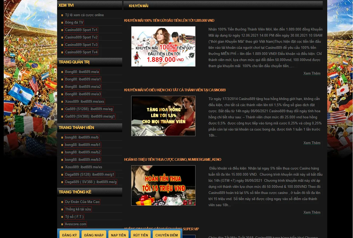Open Casino889 Sport Tv1 link

point(81,30)
